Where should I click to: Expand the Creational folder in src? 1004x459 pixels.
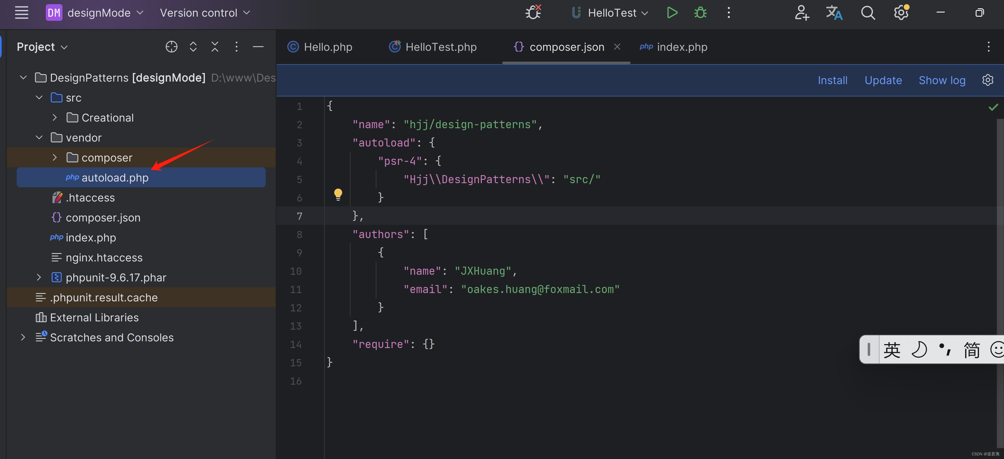(x=54, y=117)
